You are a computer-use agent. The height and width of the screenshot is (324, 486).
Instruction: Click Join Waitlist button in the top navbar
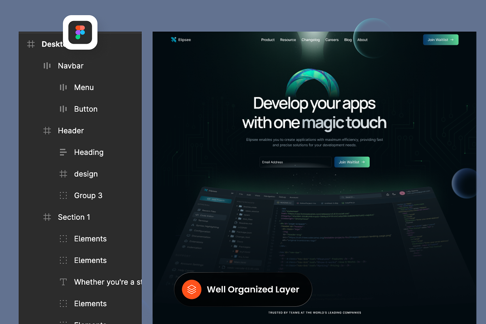coord(441,40)
